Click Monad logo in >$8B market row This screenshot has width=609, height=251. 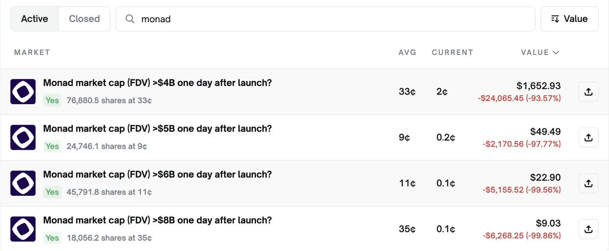click(23, 229)
